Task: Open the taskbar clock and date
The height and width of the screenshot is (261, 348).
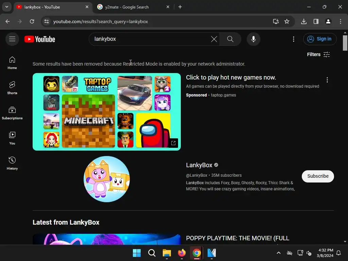Action: coord(325,253)
